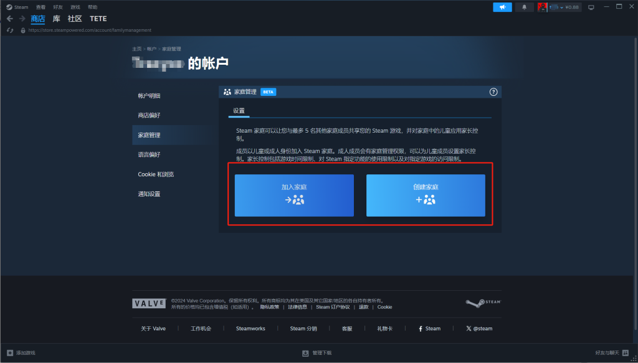Screen dimensions: 638x363
Task: Switch to the 社区 section
Action: pyautogui.click(x=75, y=19)
